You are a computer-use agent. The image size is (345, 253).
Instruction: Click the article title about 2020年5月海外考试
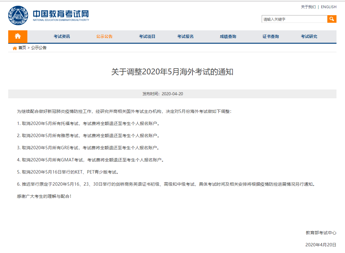tap(172, 72)
